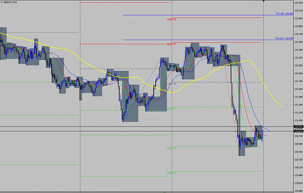Click the highlighted 130.833 current price tag

point(299,131)
